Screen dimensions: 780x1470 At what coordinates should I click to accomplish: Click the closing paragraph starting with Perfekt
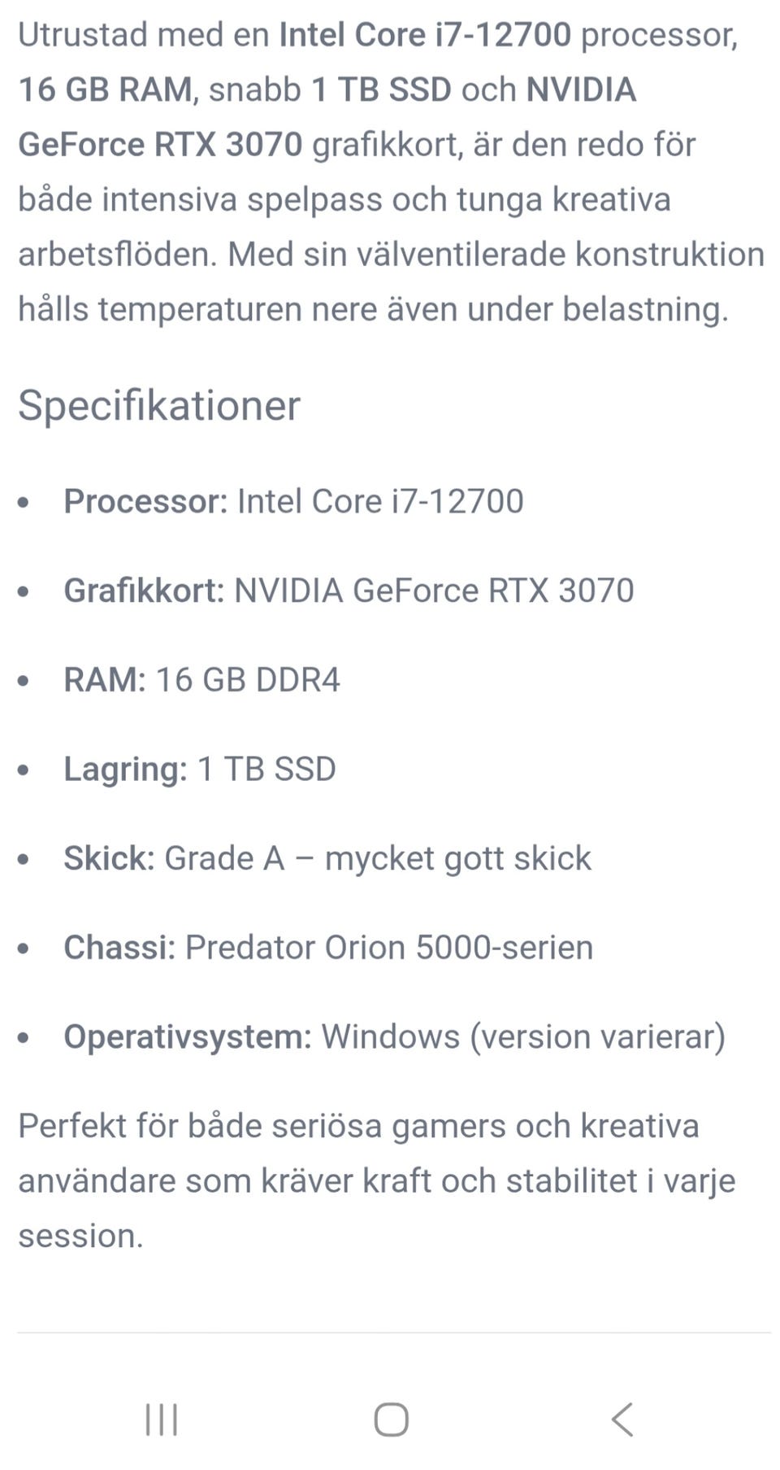[x=376, y=1180]
